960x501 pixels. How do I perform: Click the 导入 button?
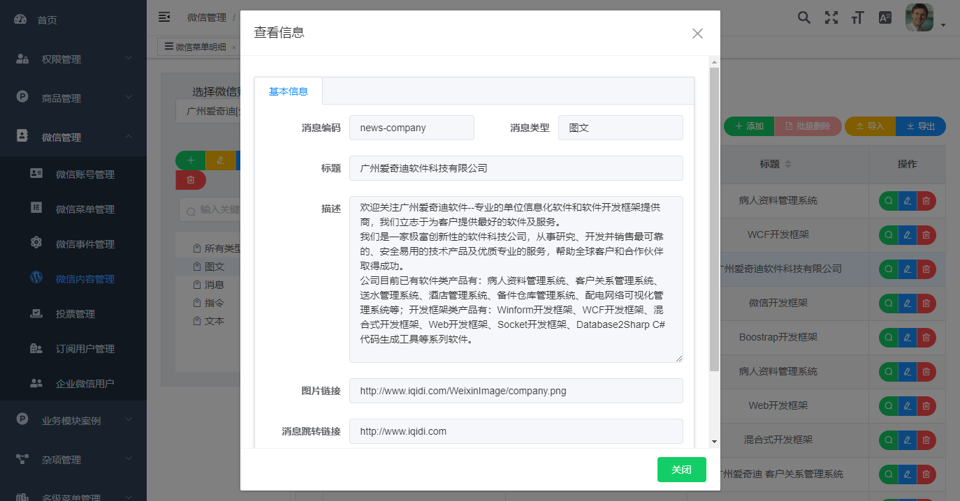[870, 126]
